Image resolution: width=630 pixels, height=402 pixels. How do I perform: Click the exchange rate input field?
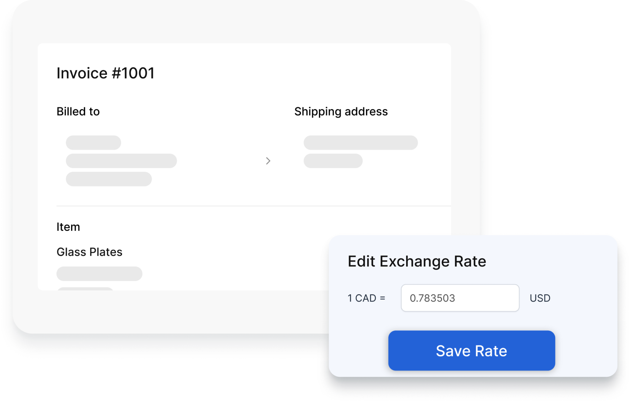[460, 298]
